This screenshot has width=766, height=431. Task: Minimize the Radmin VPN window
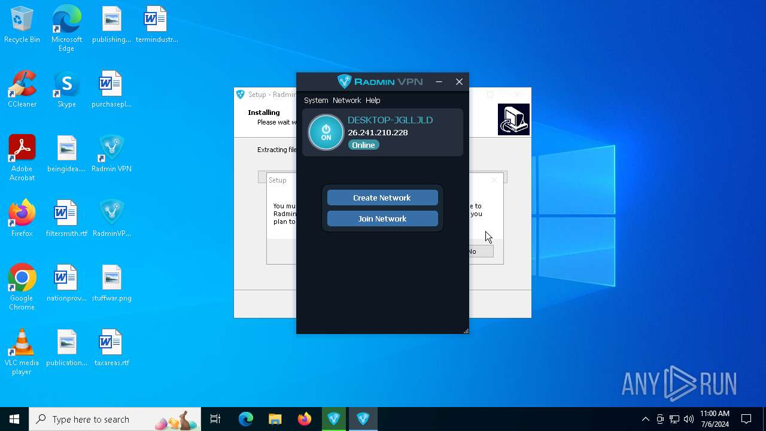click(439, 82)
